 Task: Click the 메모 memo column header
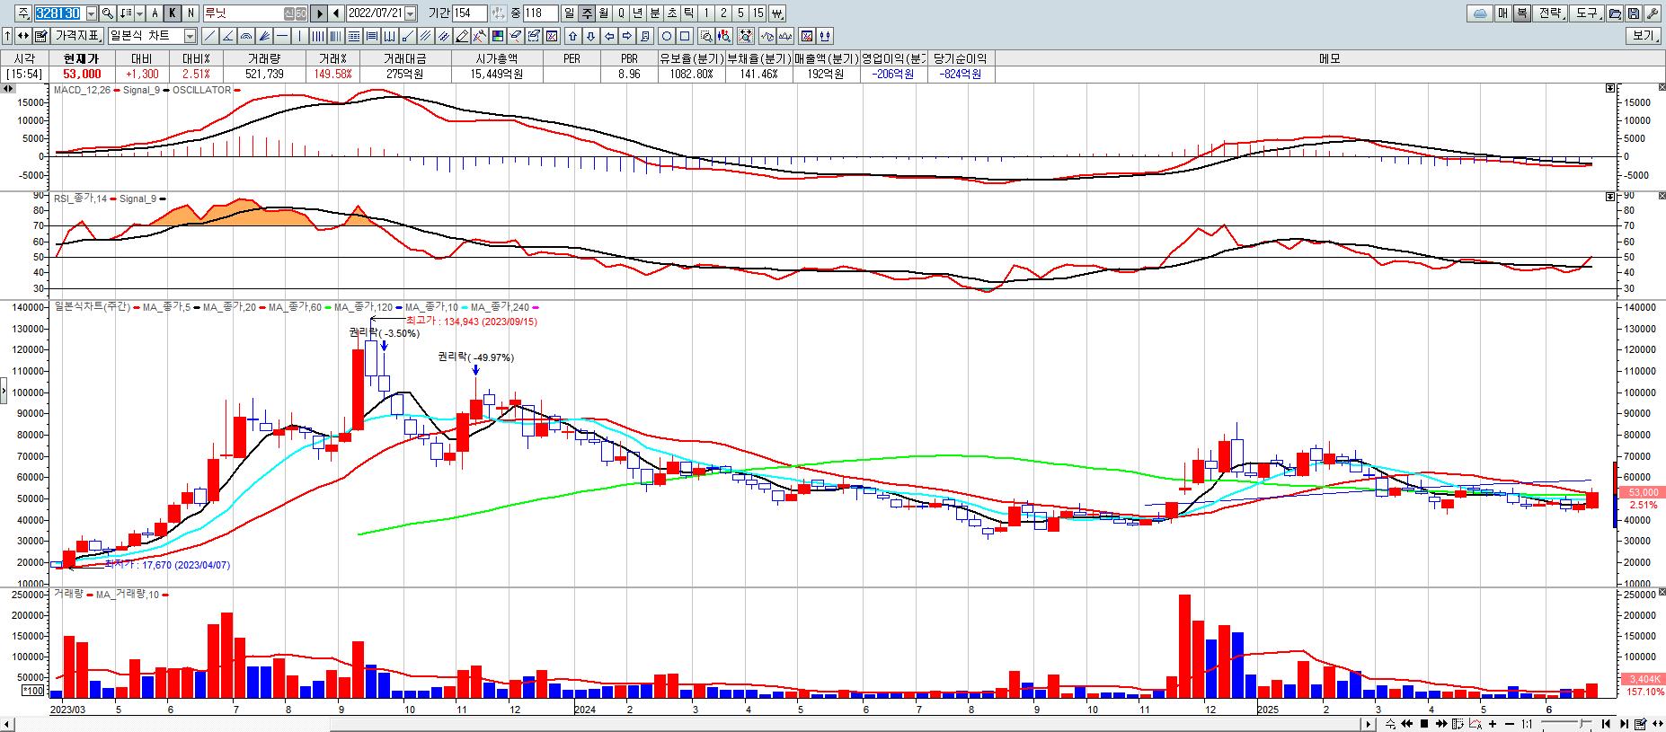[1329, 58]
